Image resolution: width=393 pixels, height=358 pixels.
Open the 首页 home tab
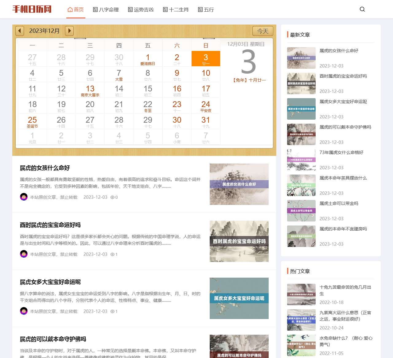coord(76,10)
